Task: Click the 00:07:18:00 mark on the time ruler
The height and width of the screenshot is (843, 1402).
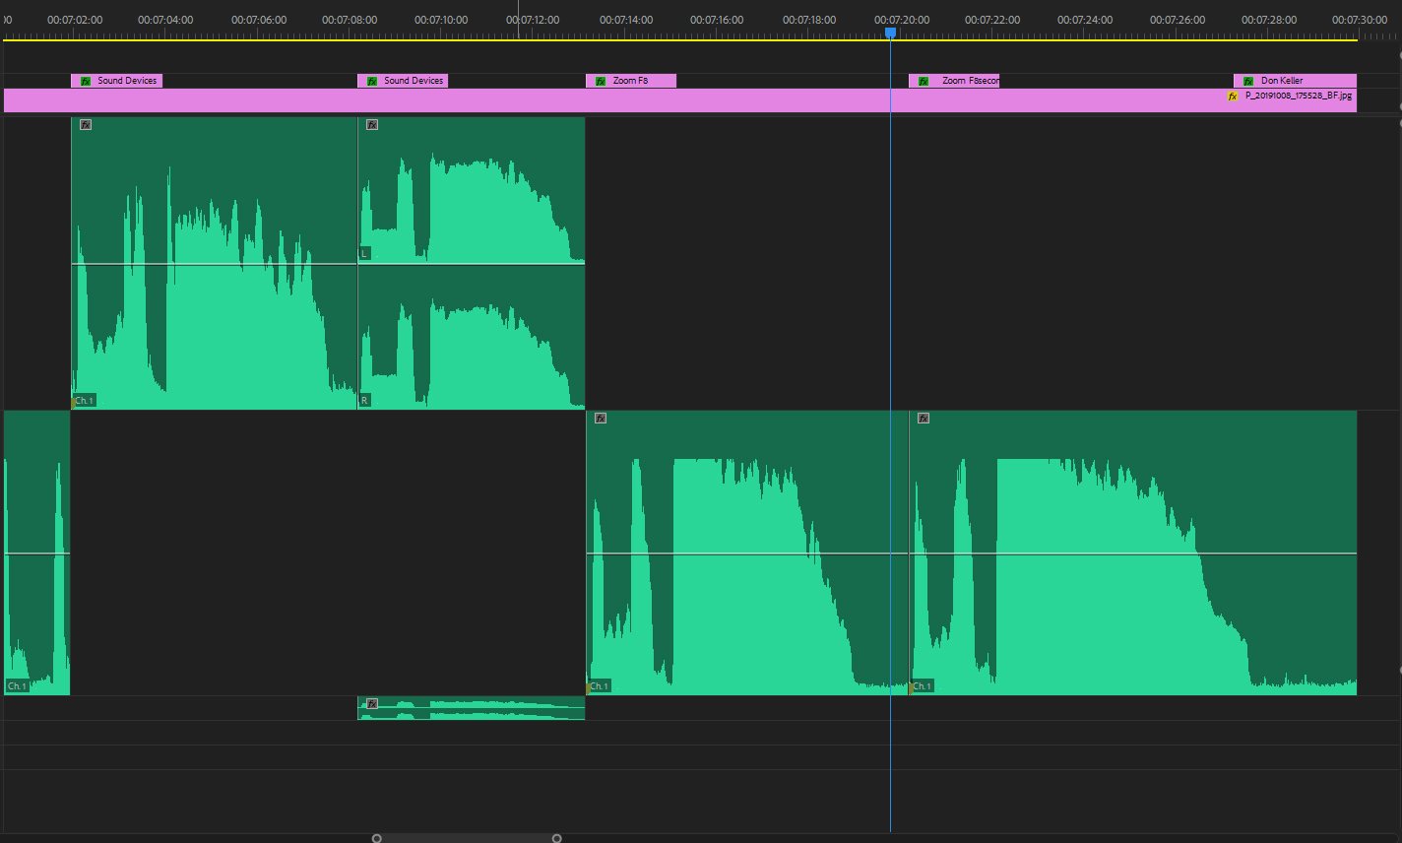Action: [809, 20]
